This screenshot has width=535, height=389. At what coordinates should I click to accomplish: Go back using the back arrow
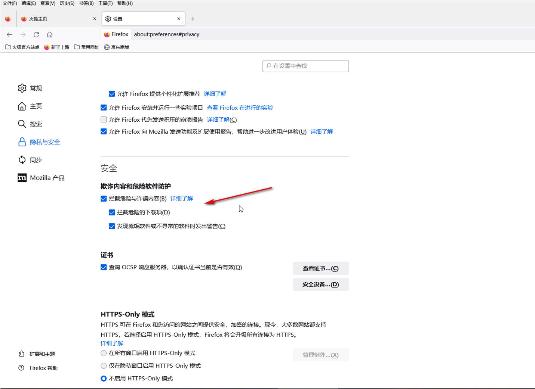[x=9, y=34]
